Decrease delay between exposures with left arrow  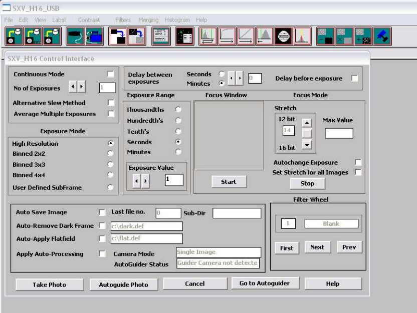(x=232, y=78)
